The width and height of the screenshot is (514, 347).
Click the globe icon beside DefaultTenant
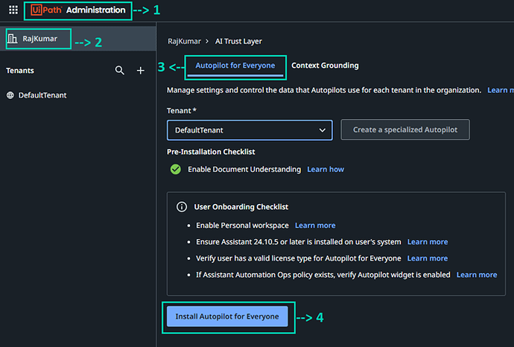coord(10,95)
